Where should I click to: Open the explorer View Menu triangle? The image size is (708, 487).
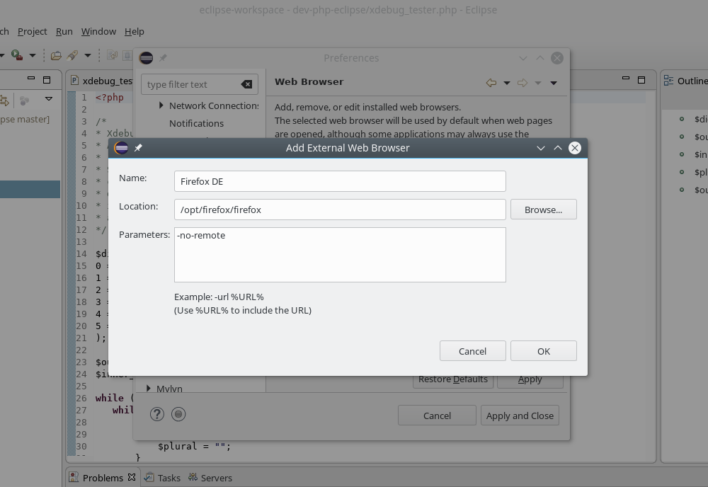[x=48, y=99]
